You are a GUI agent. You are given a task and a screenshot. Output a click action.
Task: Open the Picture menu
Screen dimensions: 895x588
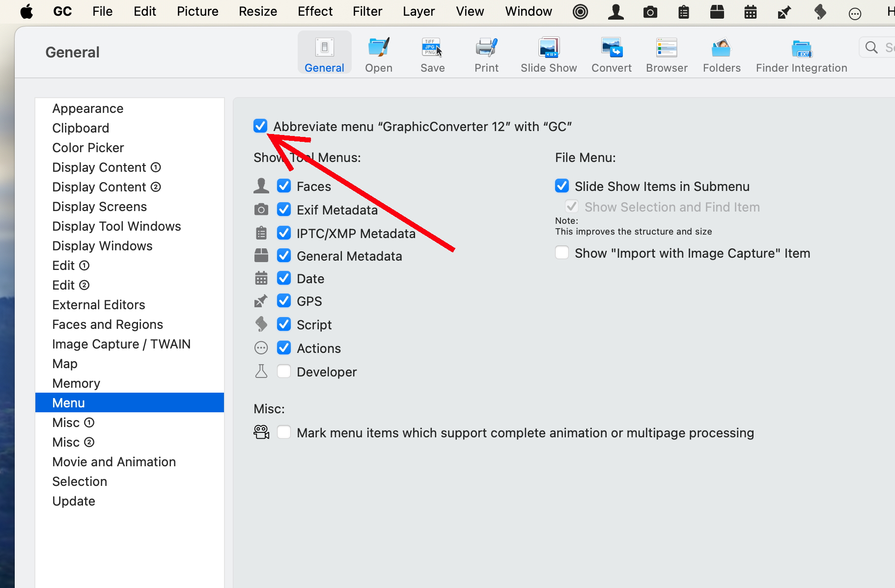(197, 11)
